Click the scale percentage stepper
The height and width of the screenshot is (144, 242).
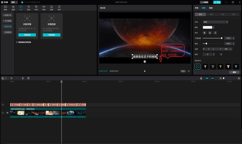click(234, 44)
